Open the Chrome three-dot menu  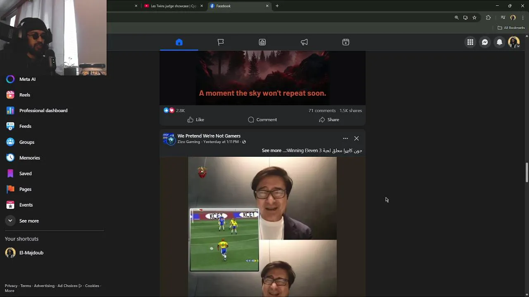pyautogui.click(x=523, y=17)
